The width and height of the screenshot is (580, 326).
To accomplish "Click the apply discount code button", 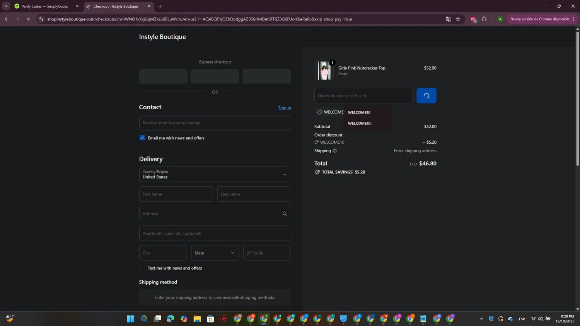I will [426, 96].
